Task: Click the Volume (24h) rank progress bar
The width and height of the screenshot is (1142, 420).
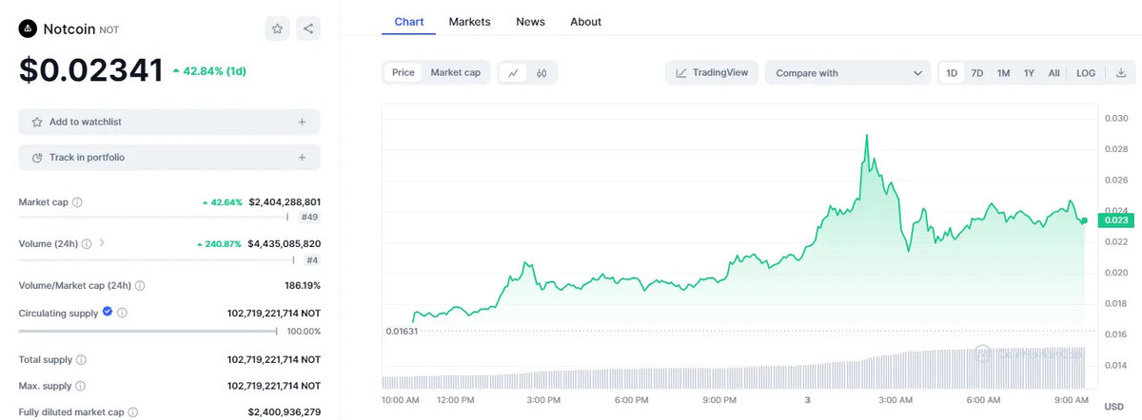Action: [x=156, y=259]
